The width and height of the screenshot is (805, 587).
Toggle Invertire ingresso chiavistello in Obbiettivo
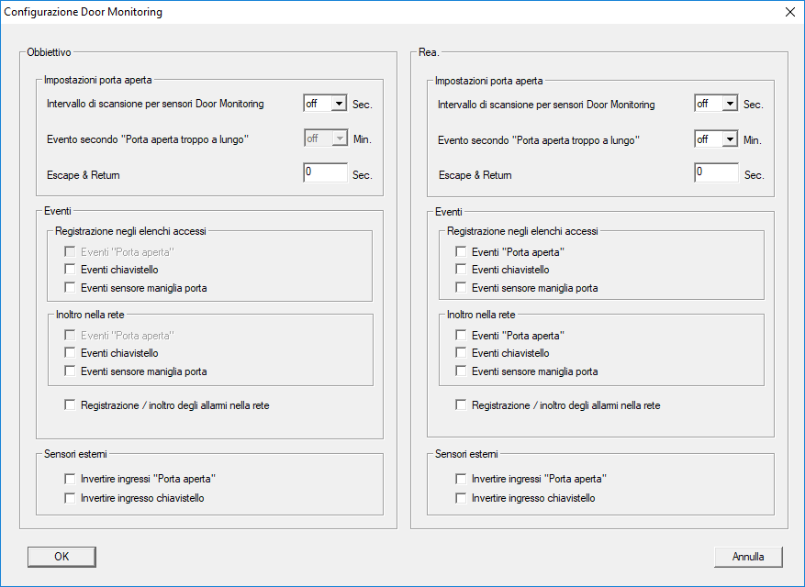click(x=71, y=498)
